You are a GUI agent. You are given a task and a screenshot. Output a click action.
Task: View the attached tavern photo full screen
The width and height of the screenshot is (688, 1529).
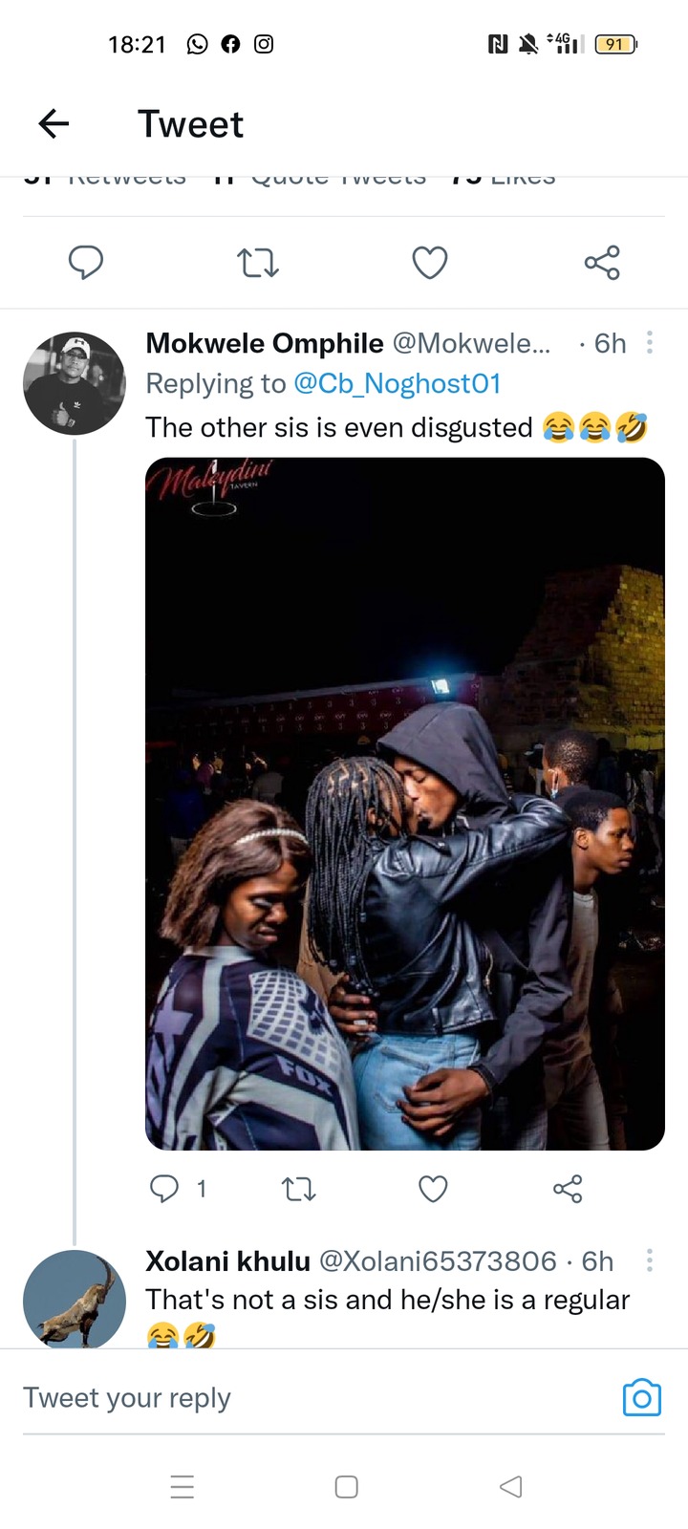point(405,804)
